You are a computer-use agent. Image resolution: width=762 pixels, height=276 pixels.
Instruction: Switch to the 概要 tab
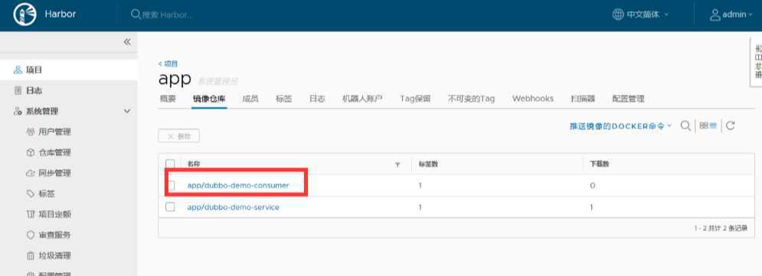(168, 99)
